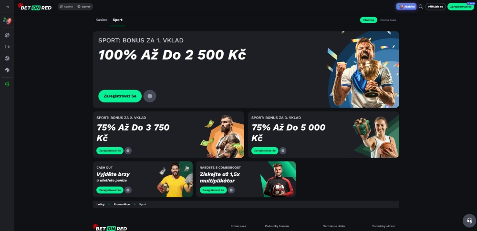Open the search magnifier in header
This screenshot has width=477, height=231.
click(421, 7)
